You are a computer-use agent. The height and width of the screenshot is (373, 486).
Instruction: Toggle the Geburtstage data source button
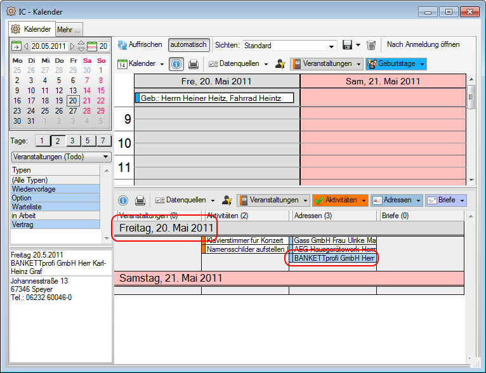click(395, 64)
